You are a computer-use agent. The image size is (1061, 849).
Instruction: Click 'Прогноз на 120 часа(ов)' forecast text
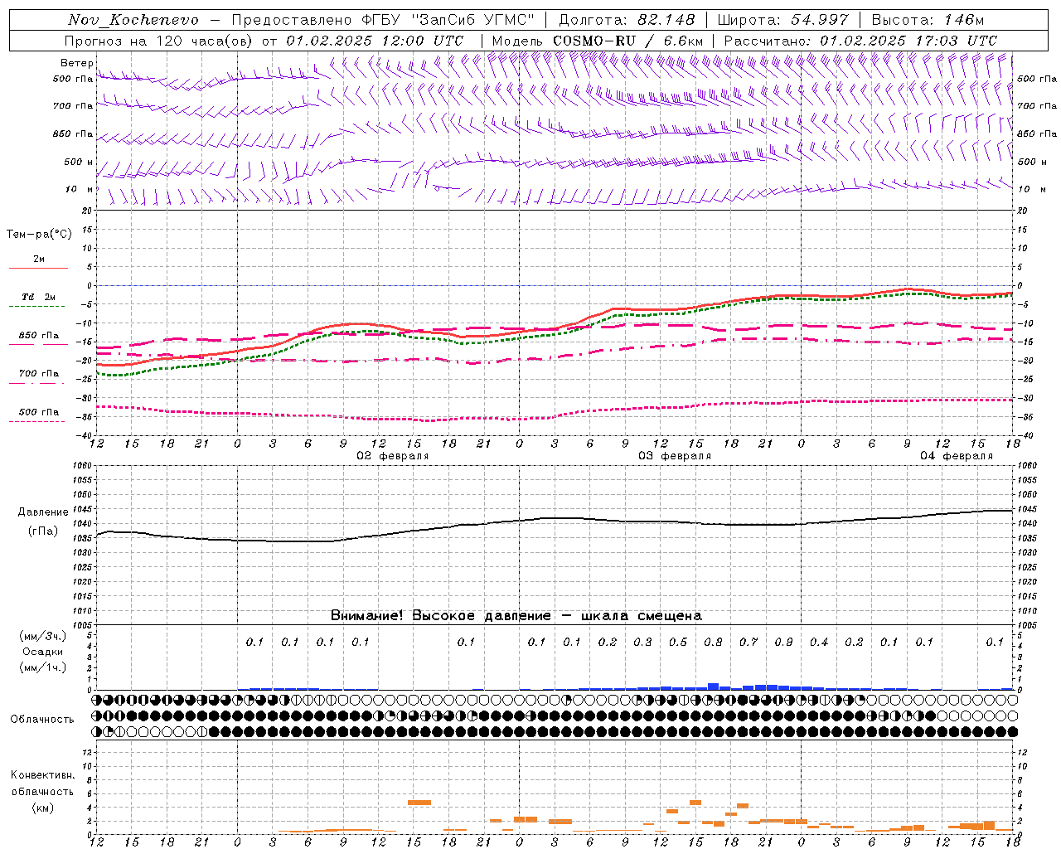158,41
